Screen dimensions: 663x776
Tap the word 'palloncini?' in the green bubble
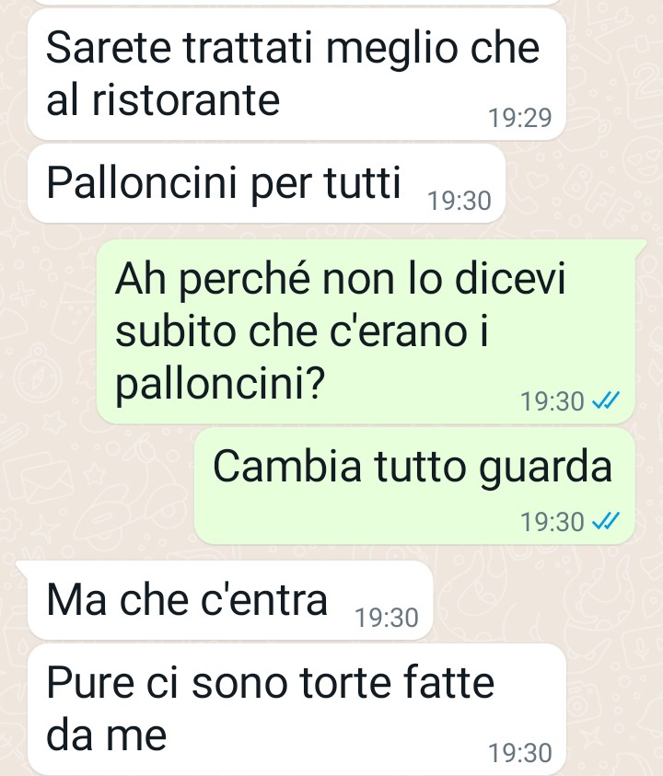pyautogui.click(x=220, y=385)
